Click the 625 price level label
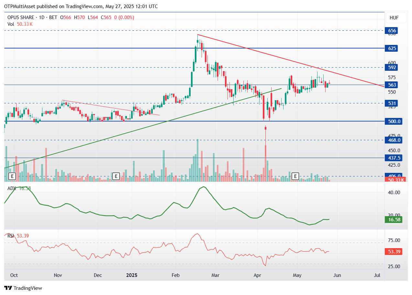The image size is (412, 295). [x=392, y=48]
